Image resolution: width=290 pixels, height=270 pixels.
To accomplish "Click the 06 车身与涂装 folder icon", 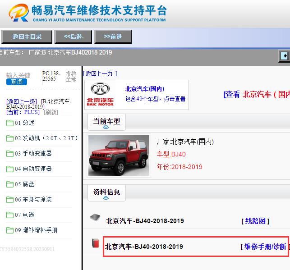I will click(9, 200).
